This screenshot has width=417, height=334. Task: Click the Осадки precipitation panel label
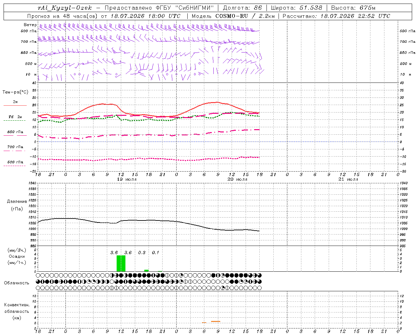point(17,256)
